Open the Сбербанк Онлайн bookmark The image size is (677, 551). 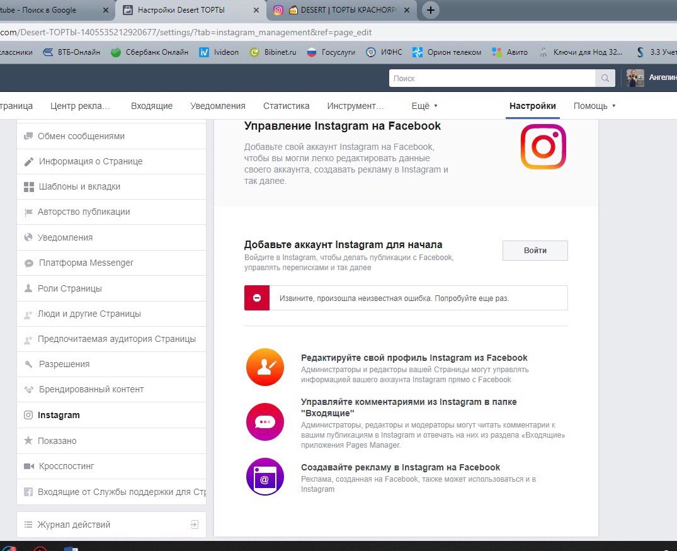(x=149, y=52)
